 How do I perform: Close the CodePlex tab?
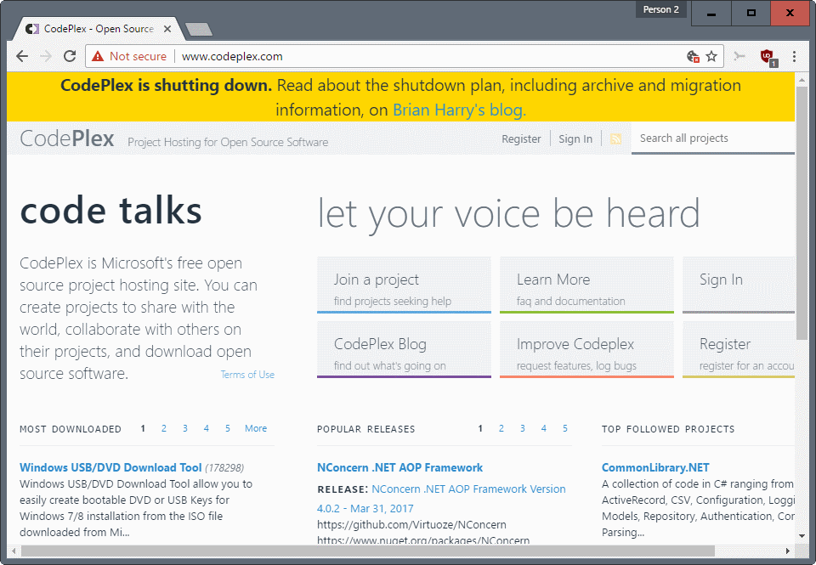point(167,29)
